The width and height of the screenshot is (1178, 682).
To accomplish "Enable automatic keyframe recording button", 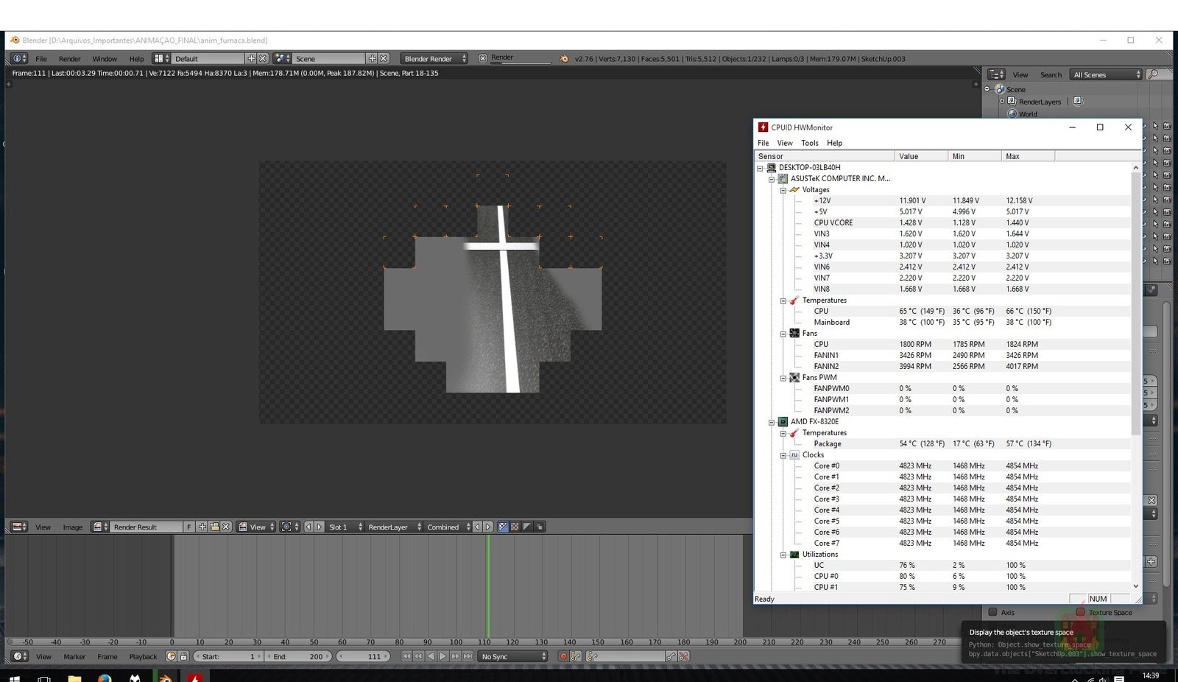I will [x=563, y=656].
